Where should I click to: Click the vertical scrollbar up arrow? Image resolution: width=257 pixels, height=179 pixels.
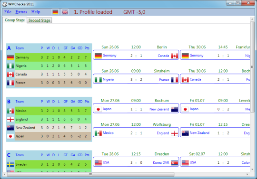pyautogui.click(x=252, y=19)
